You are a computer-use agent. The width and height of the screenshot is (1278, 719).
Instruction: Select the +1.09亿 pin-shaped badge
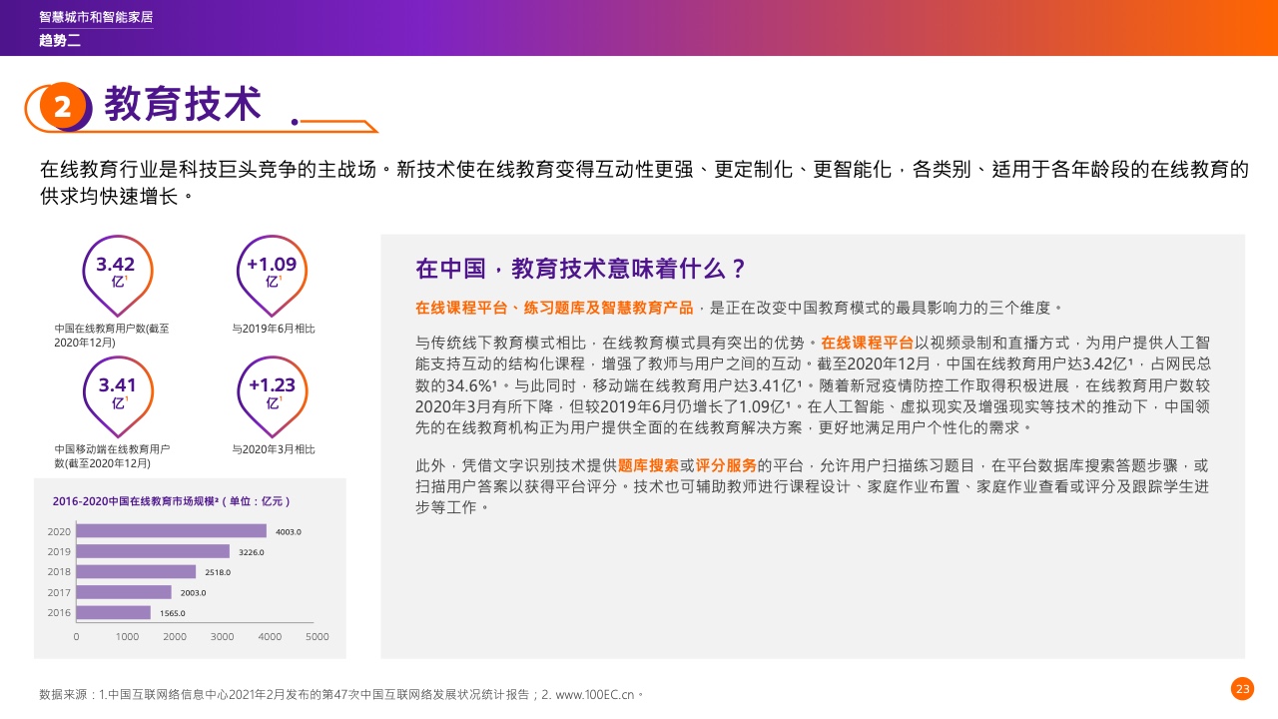[x=272, y=272]
